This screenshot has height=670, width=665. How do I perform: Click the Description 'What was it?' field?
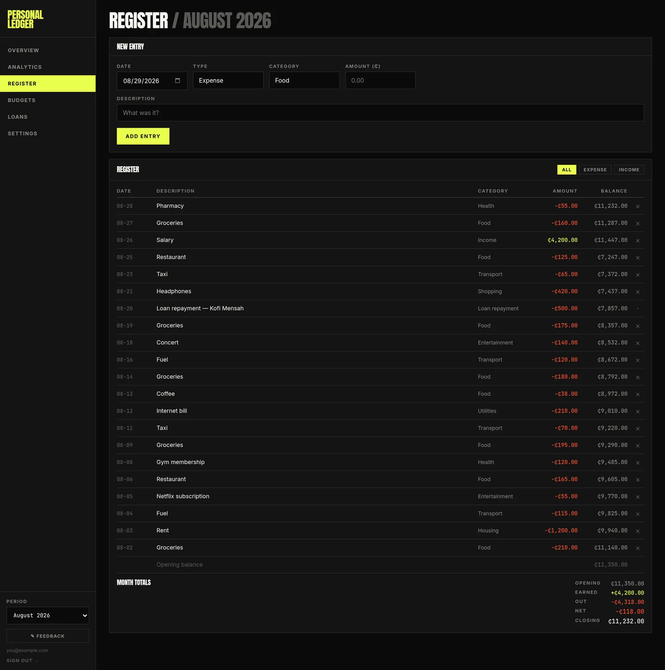point(380,113)
